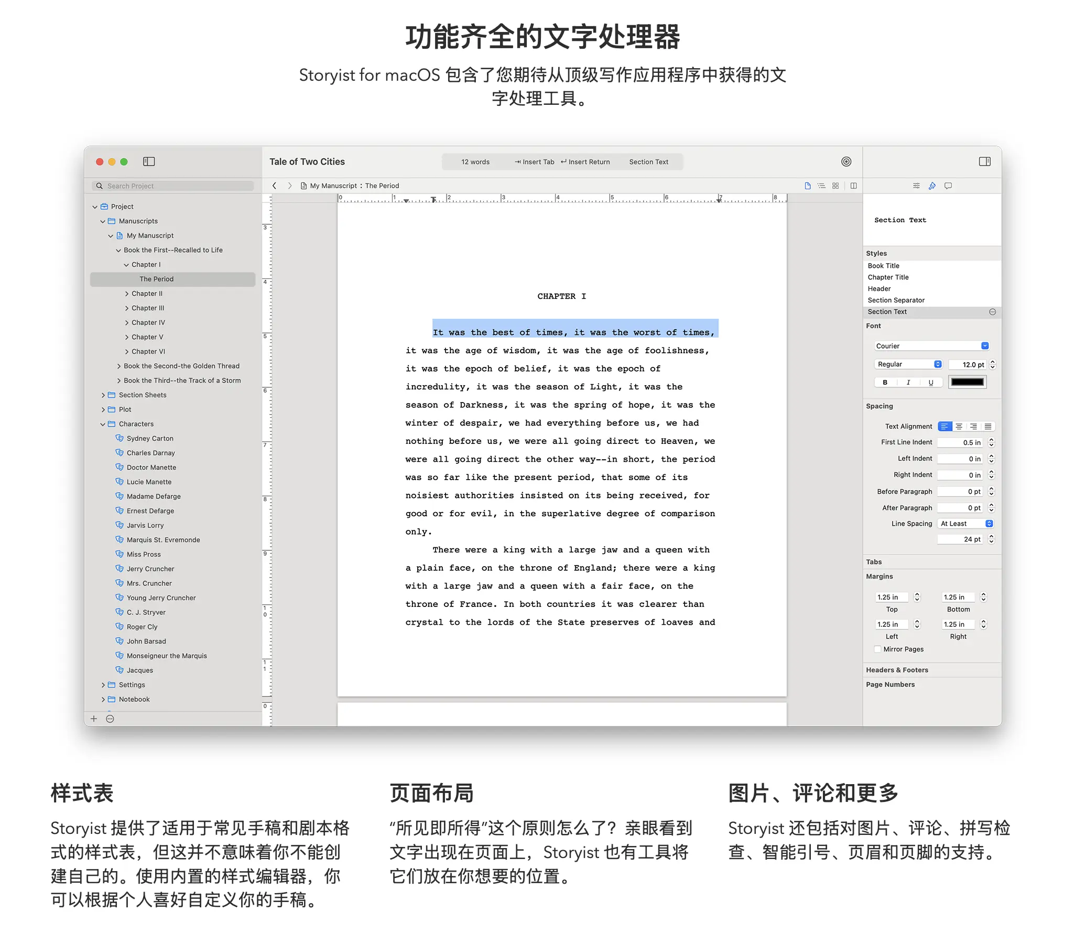Go back with the navigation arrow
The width and height of the screenshot is (1086, 934).
pyautogui.click(x=274, y=186)
